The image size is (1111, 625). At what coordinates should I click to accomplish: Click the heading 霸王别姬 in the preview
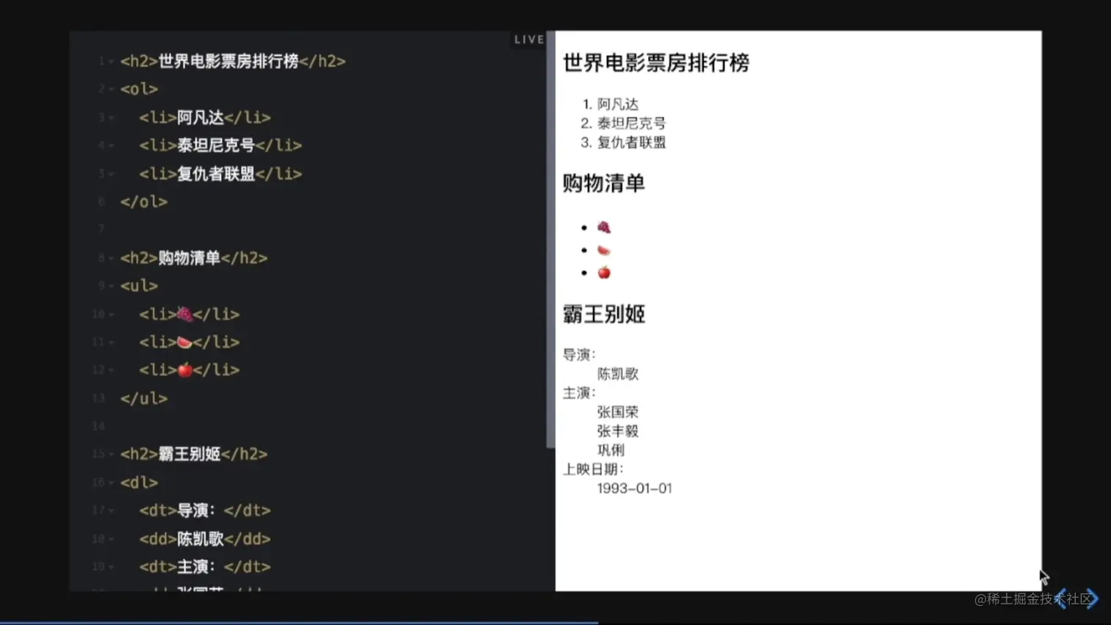(x=603, y=314)
